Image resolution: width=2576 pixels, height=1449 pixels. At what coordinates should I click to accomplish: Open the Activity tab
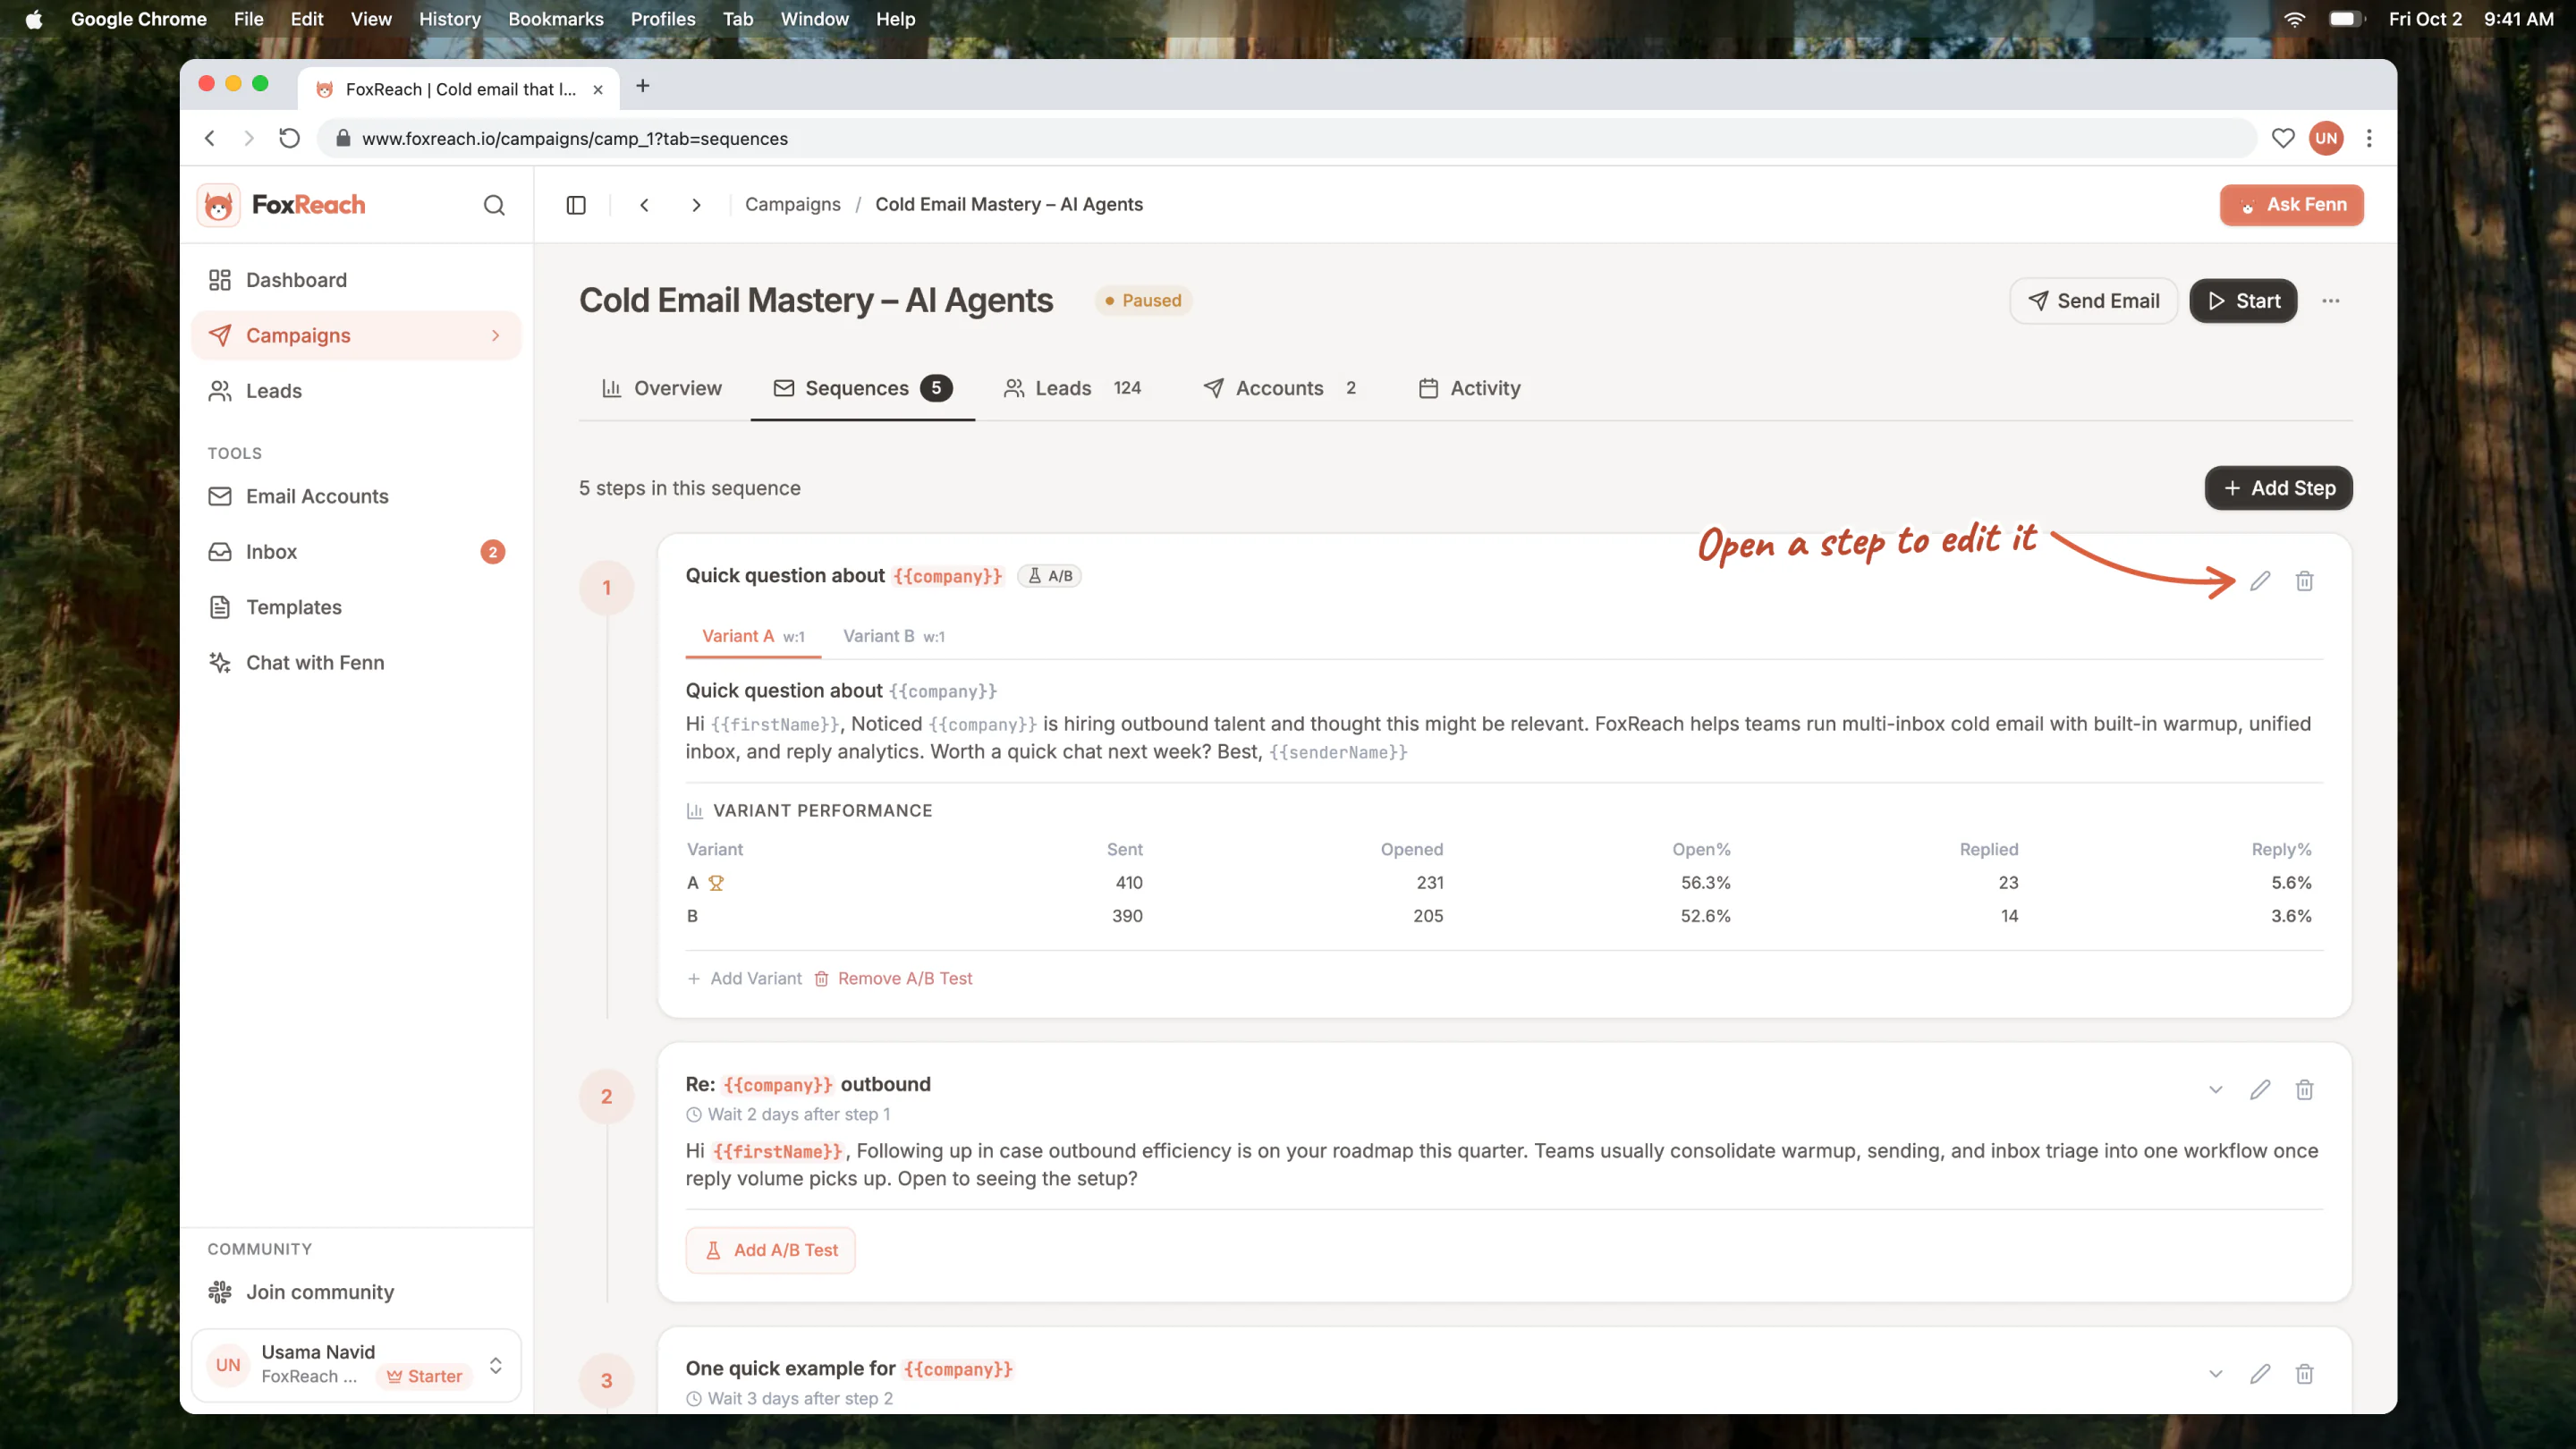(x=1469, y=388)
